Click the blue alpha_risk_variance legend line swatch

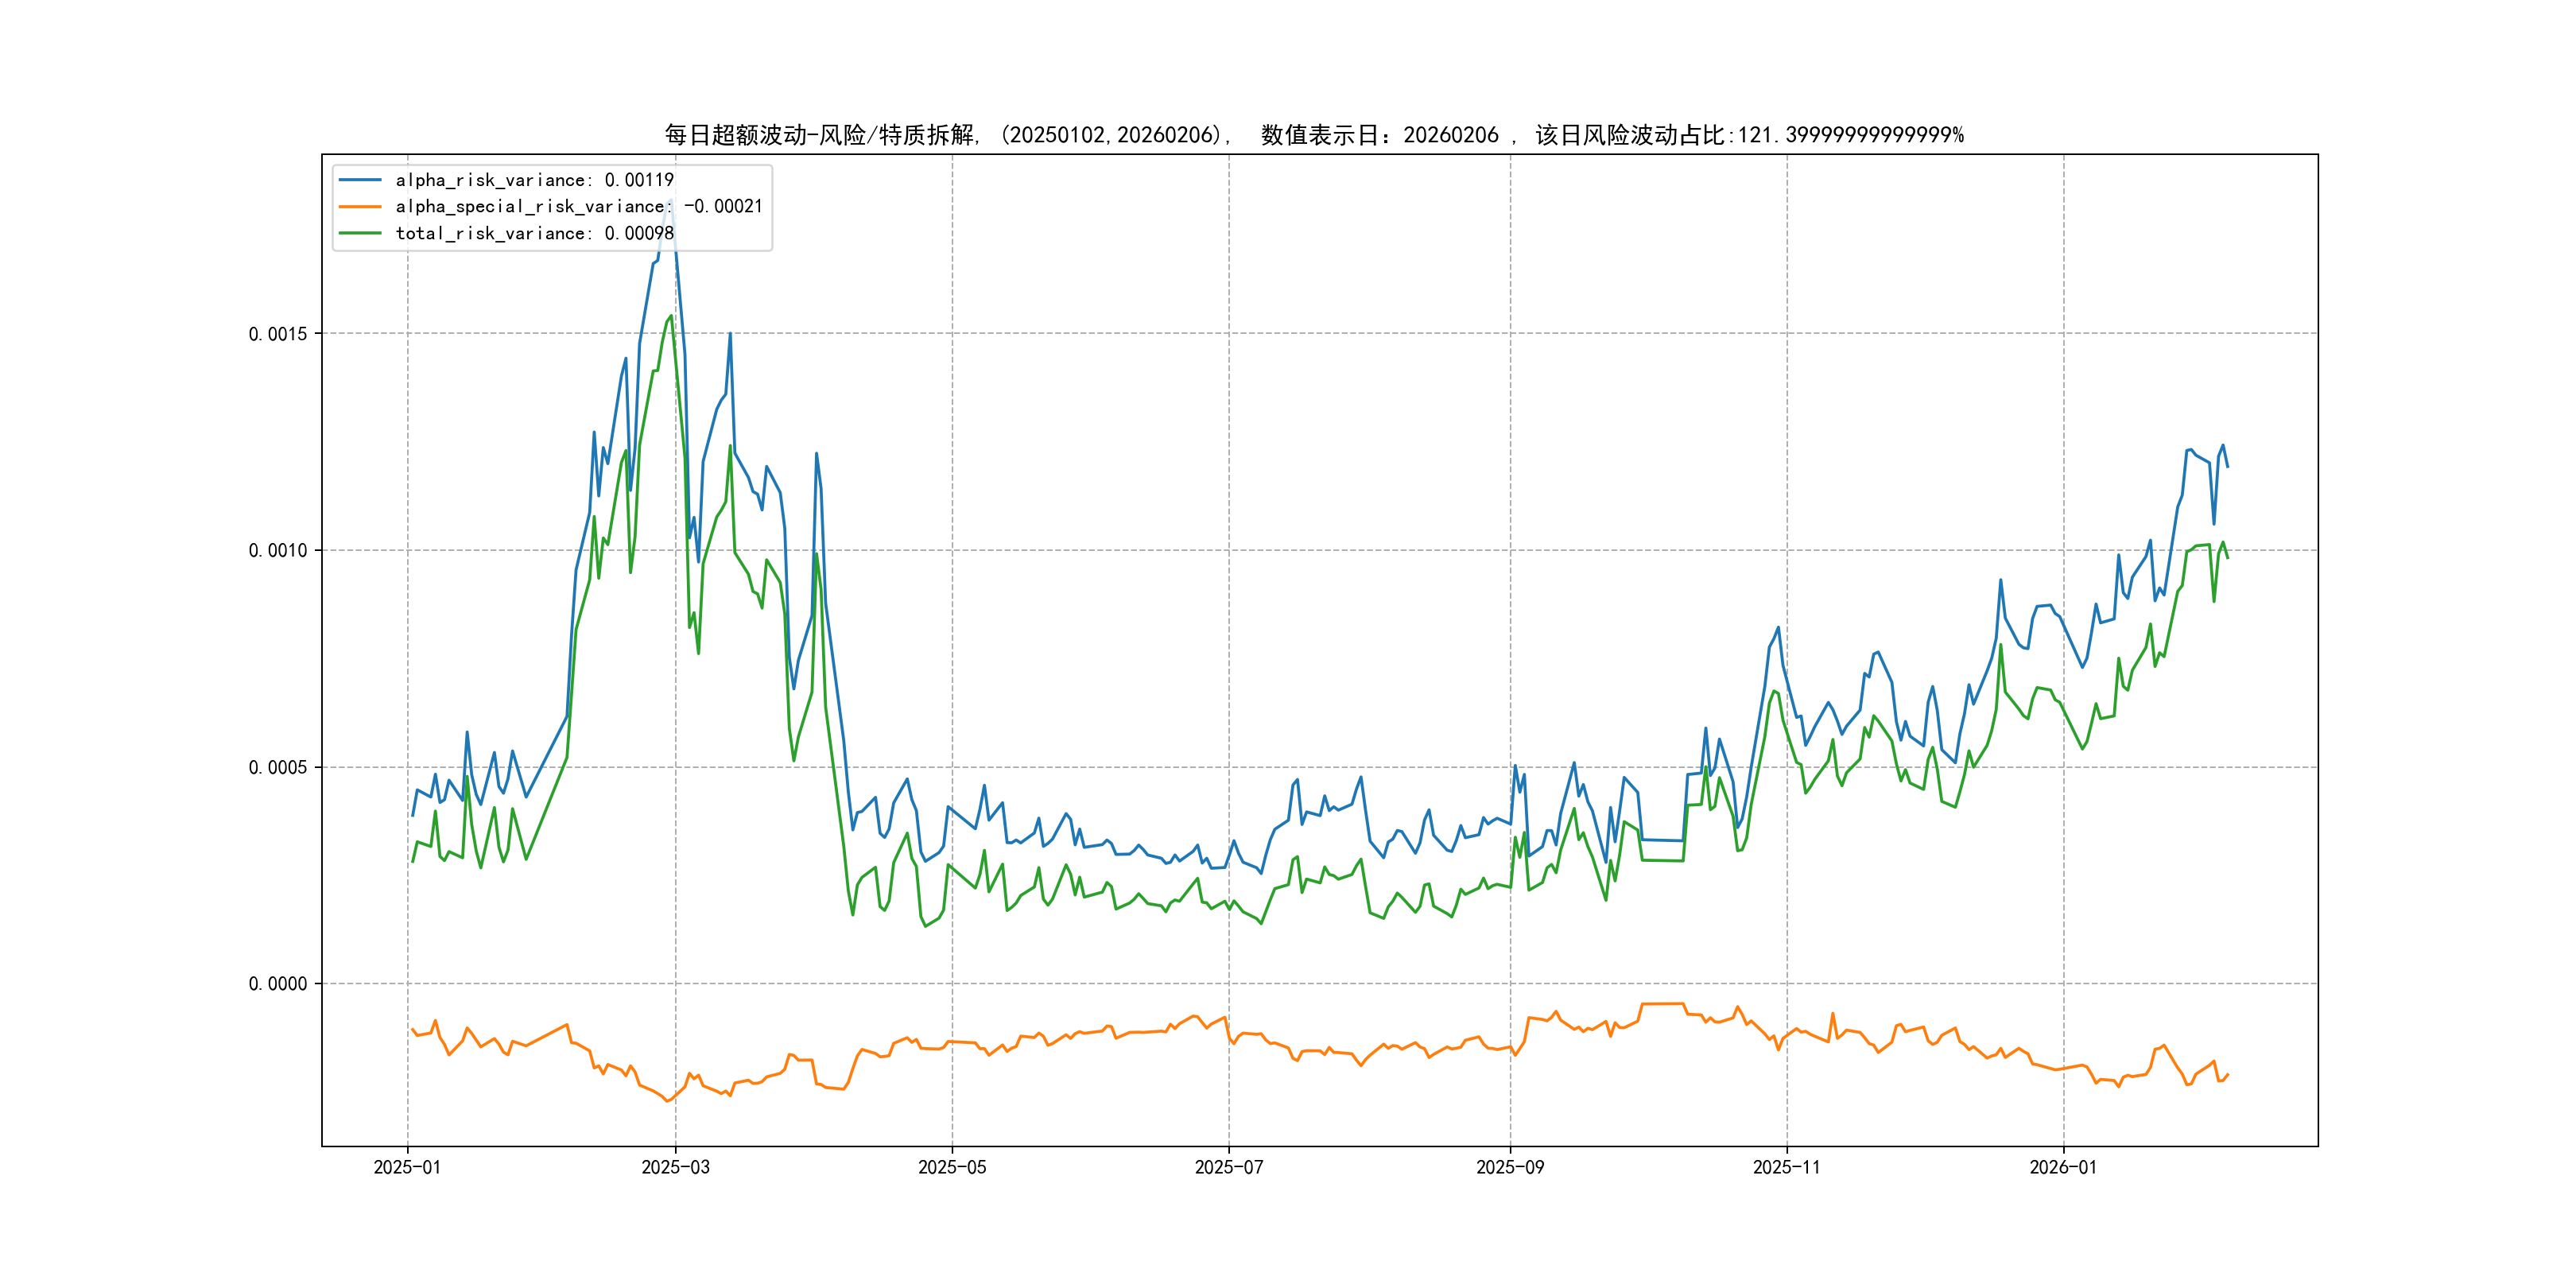tap(360, 180)
